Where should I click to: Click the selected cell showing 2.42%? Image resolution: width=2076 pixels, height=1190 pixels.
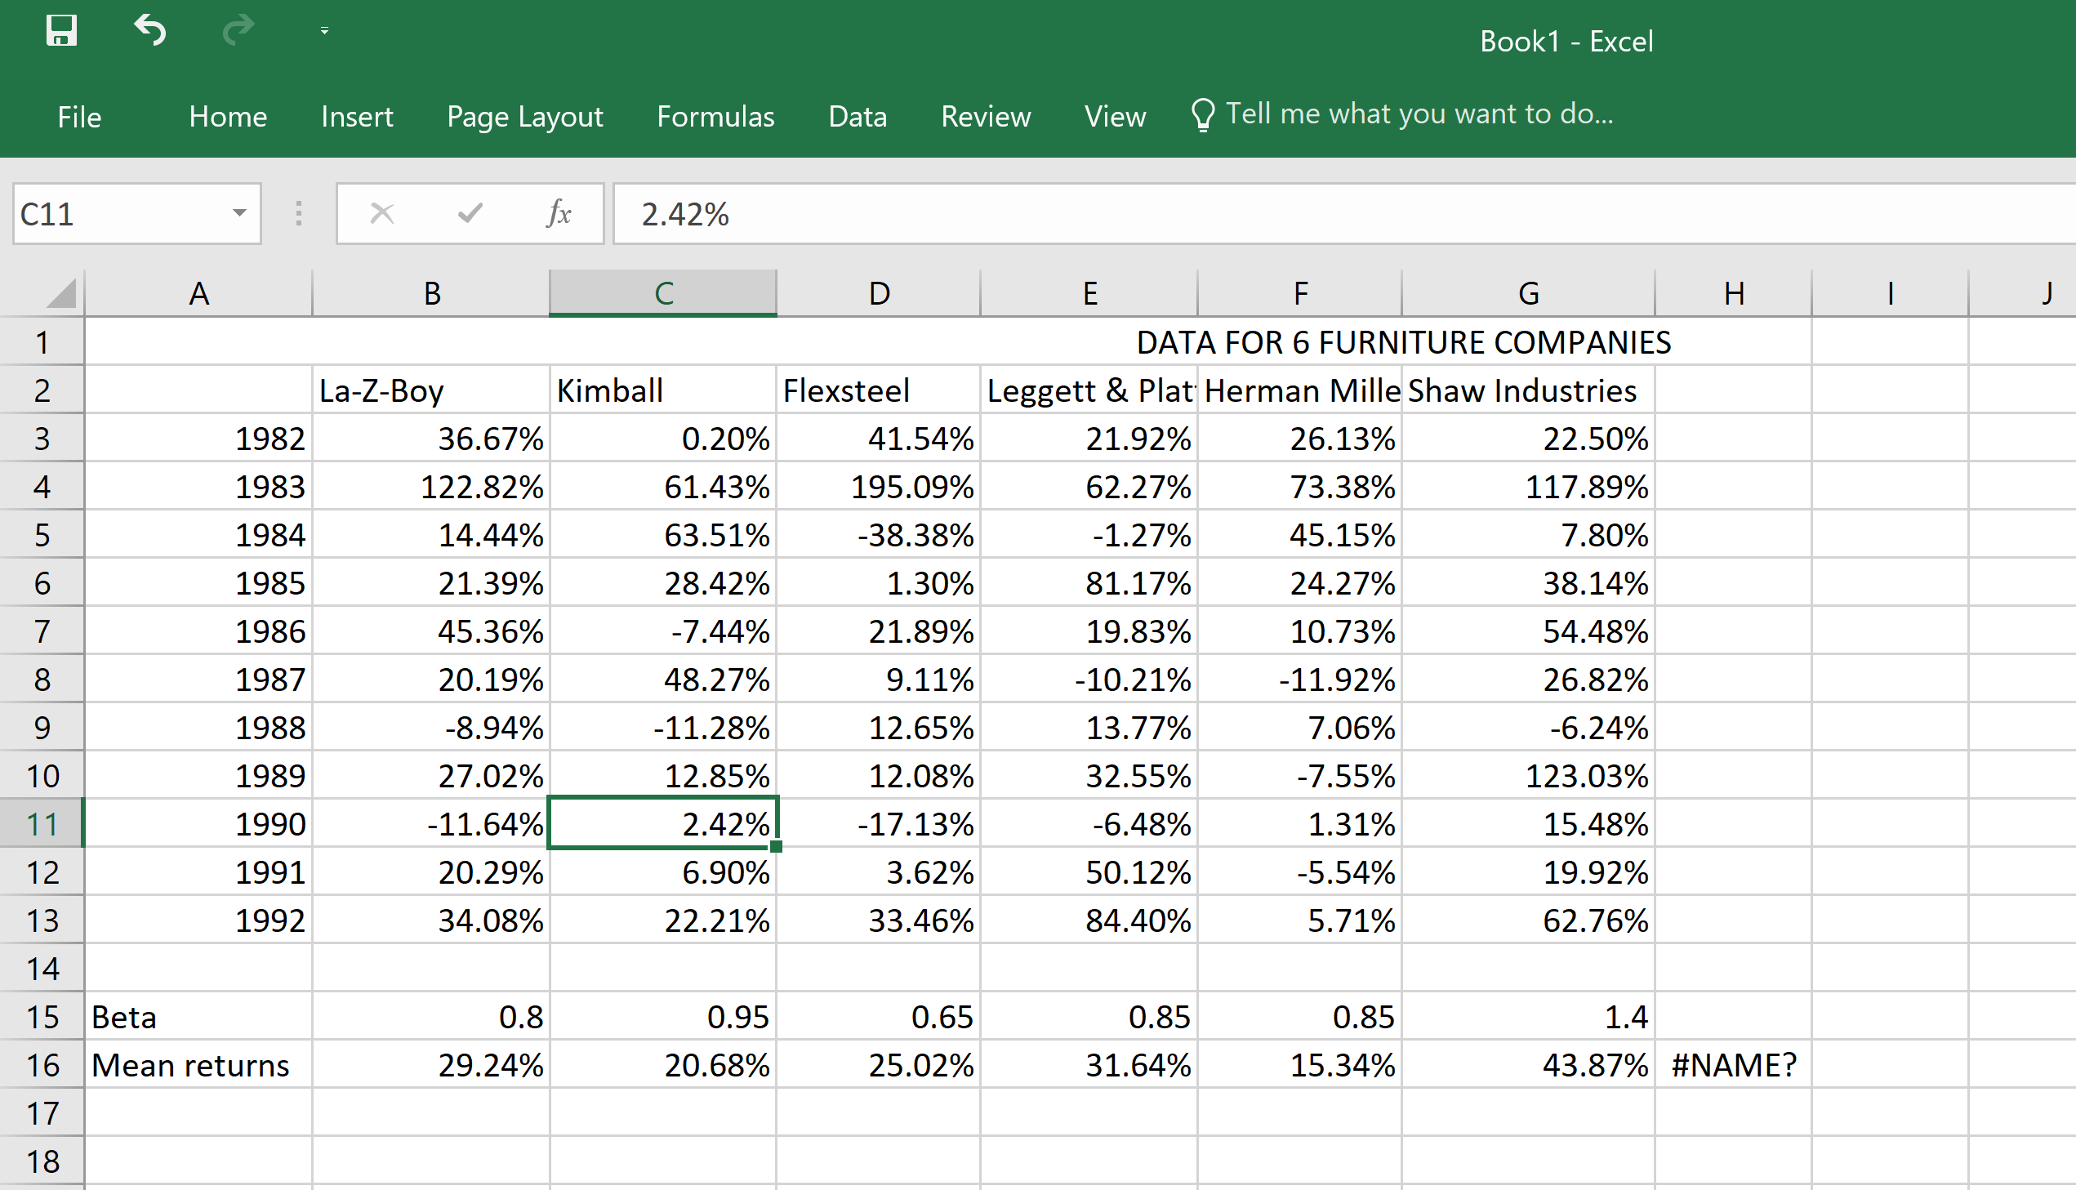(663, 823)
